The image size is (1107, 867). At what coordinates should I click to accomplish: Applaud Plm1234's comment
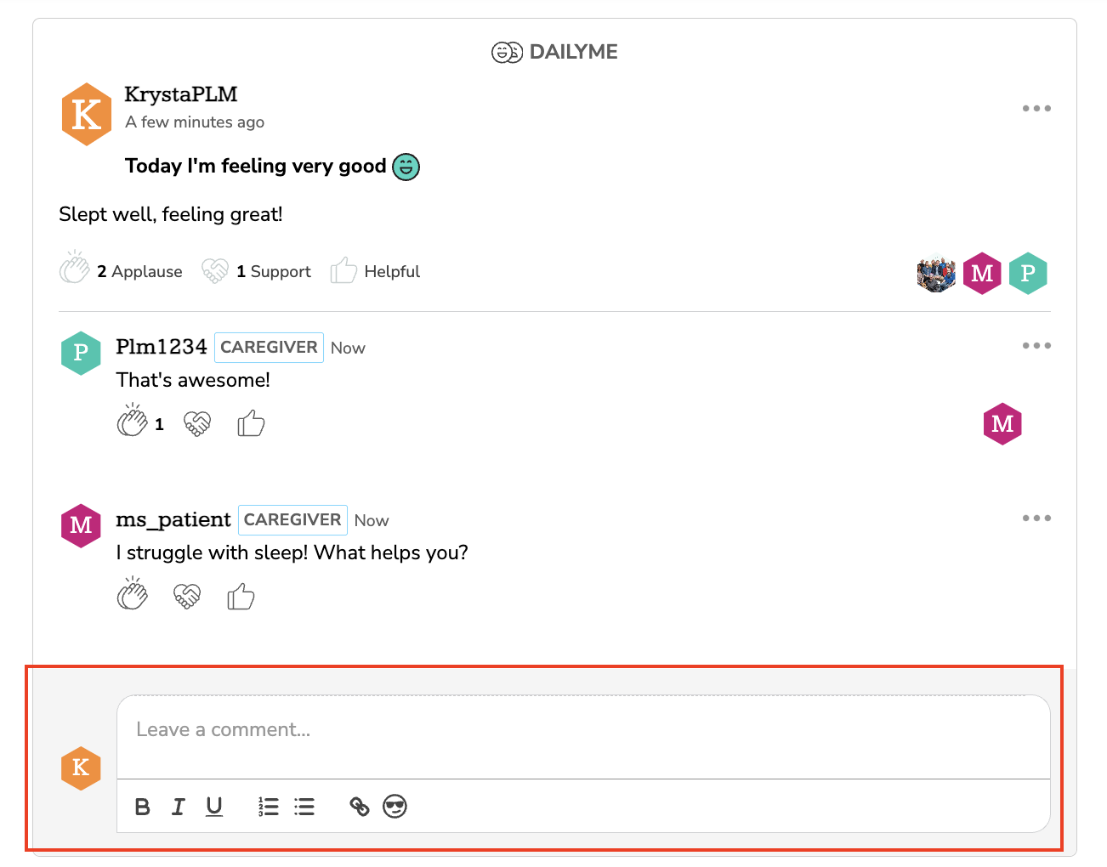(133, 422)
